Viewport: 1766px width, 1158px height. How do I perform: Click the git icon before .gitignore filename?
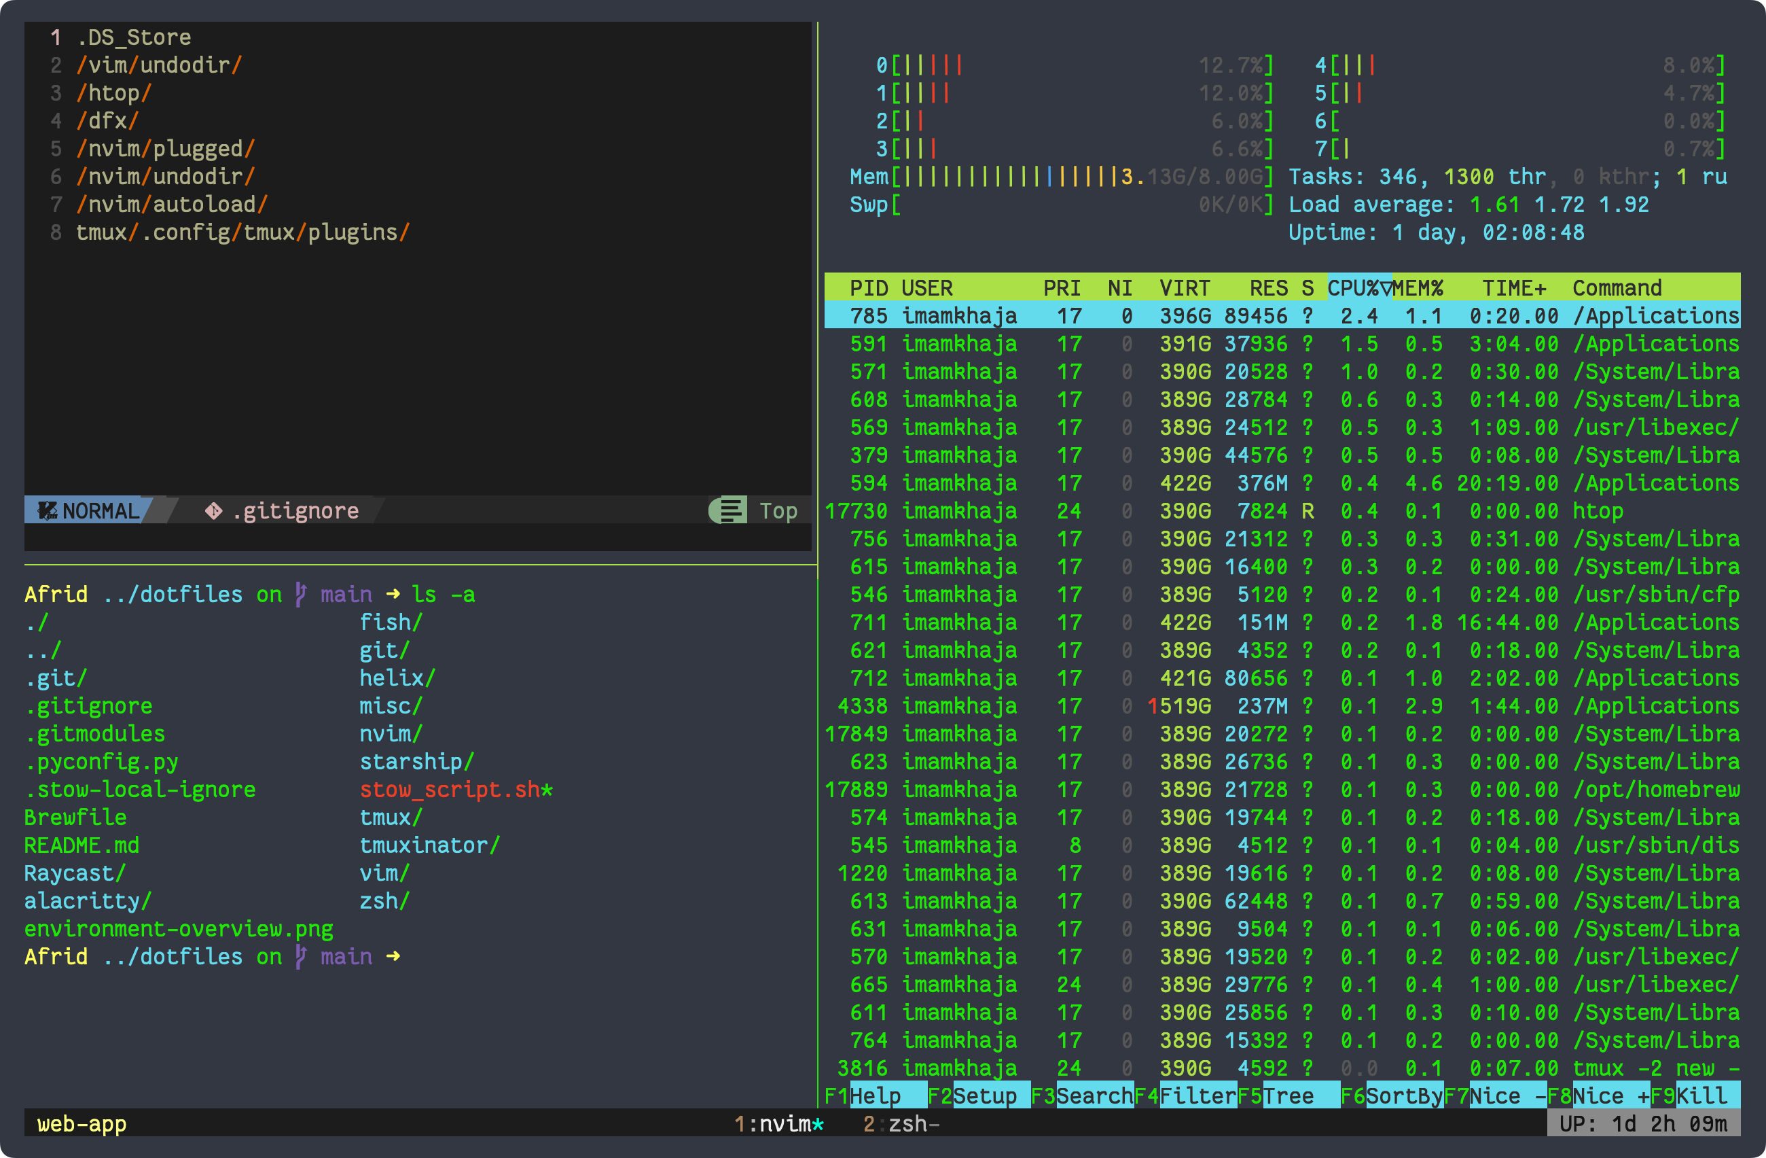coord(214,511)
